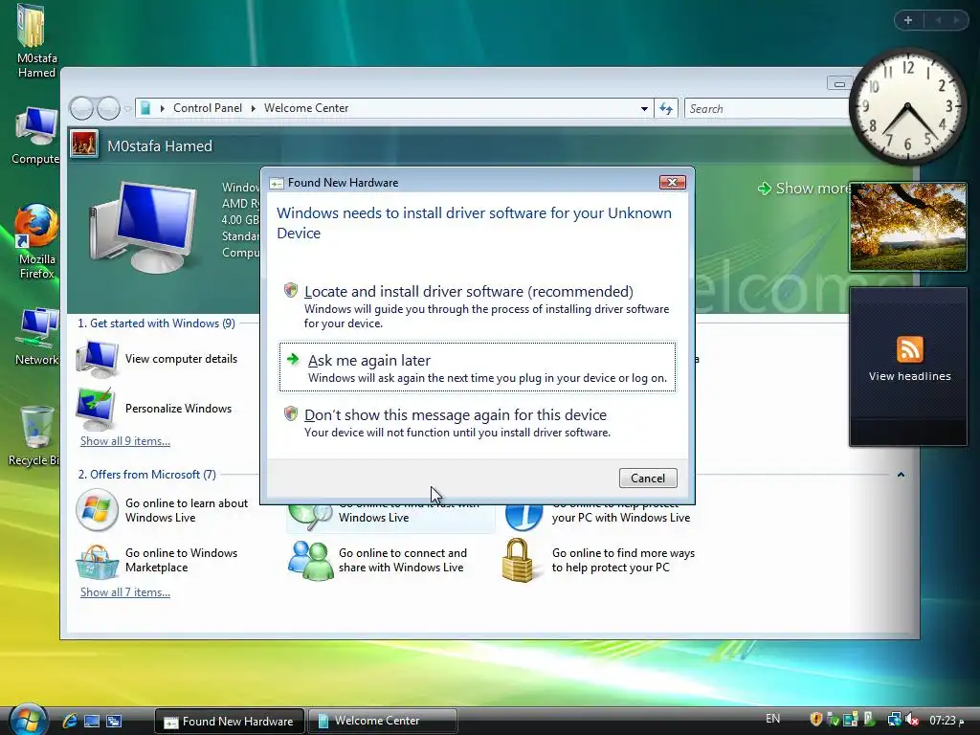Go online to learn about Windows Live

click(x=163, y=510)
